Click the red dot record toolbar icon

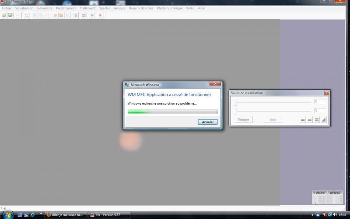click(100, 15)
